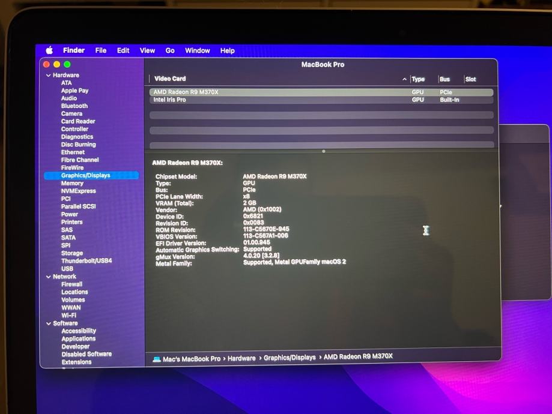Select Accessibility under Software
552x414 pixels.
79,331
